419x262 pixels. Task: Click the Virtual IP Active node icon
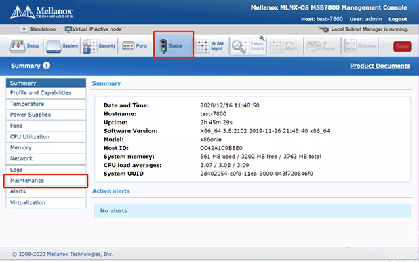pos(68,29)
